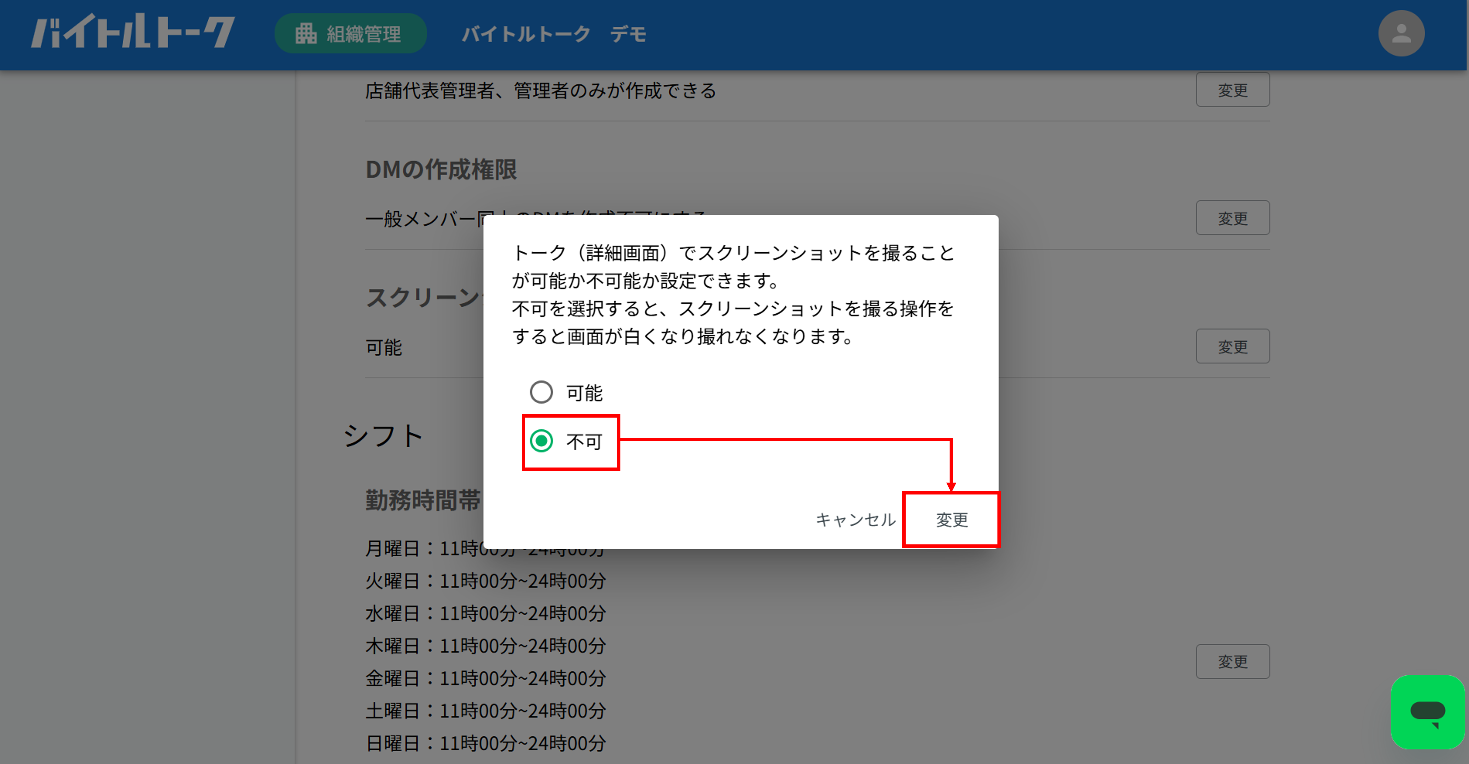Image resolution: width=1469 pixels, height=764 pixels.
Task: Click the building icon in 組織管理
Action: pyautogui.click(x=306, y=34)
